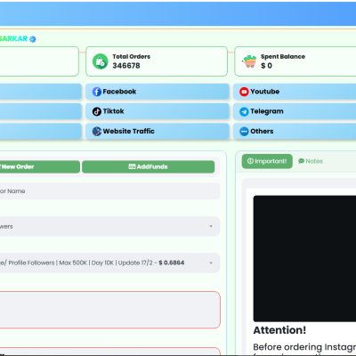Click the info icon on Important tab

point(250,161)
